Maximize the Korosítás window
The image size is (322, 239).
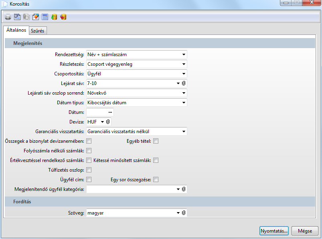(x=297, y=3)
